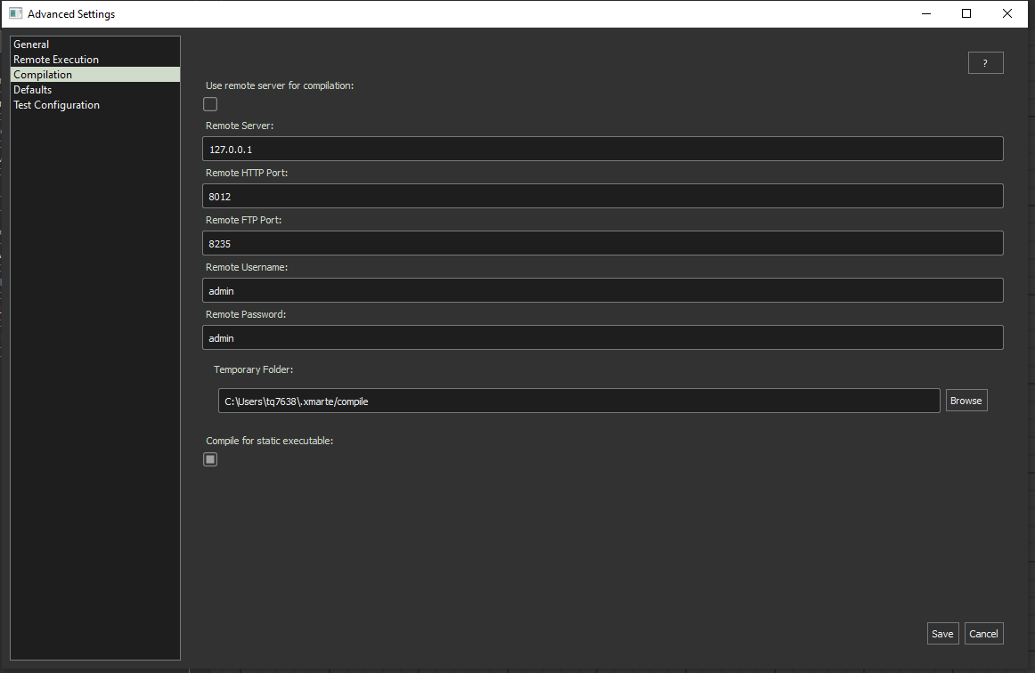Viewport: 1035px width, 673px height.
Task: Click the Advanced Settings window title icon
Action: click(x=15, y=13)
